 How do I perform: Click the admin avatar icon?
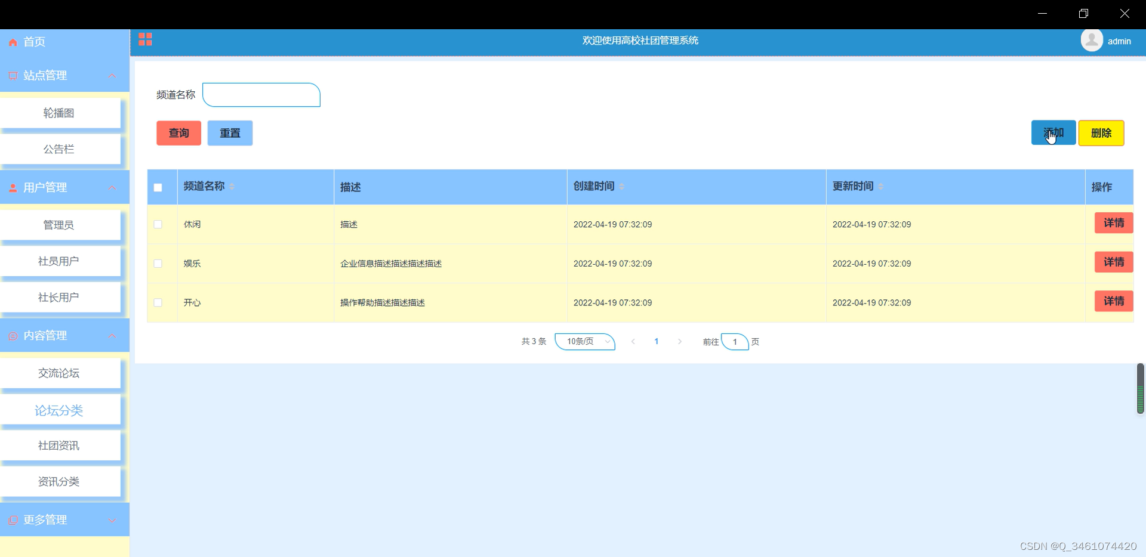pyautogui.click(x=1092, y=41)
